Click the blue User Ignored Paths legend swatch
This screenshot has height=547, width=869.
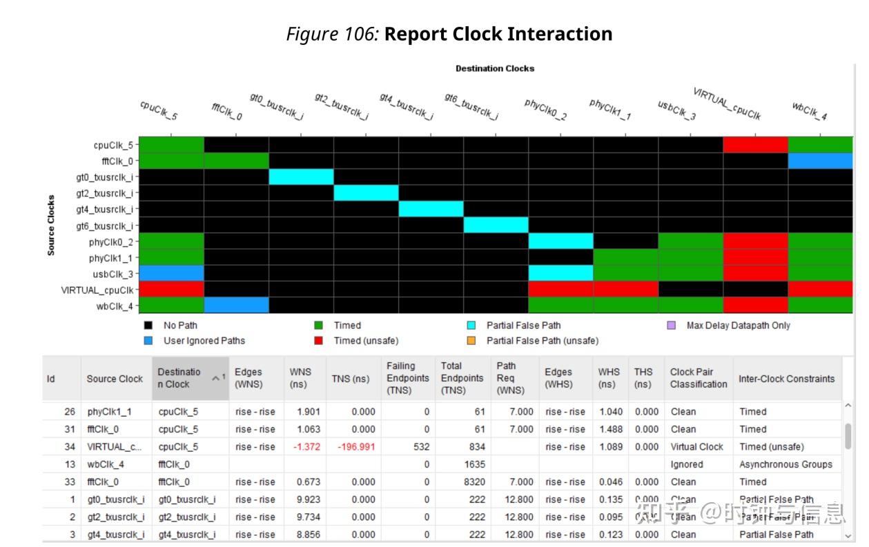148,341
